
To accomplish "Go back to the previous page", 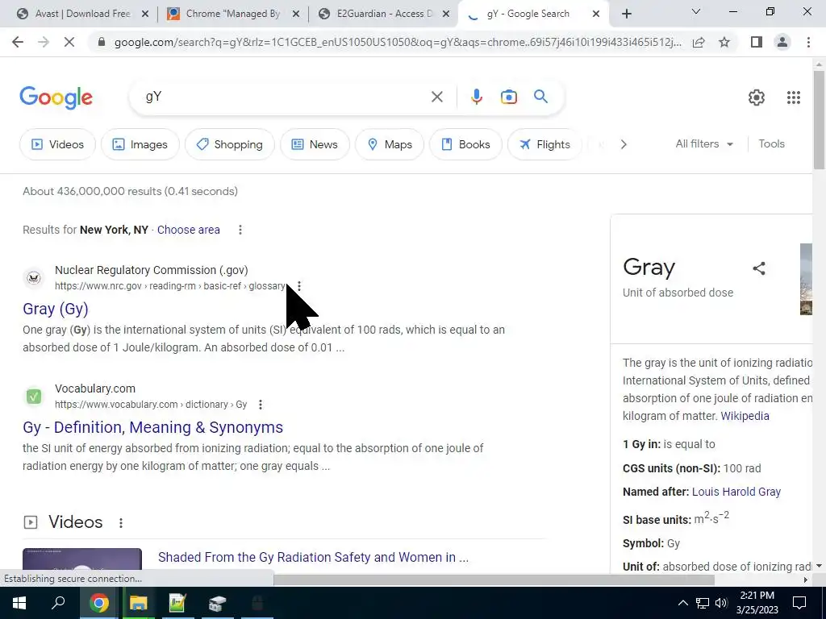I will click(18, 42).
